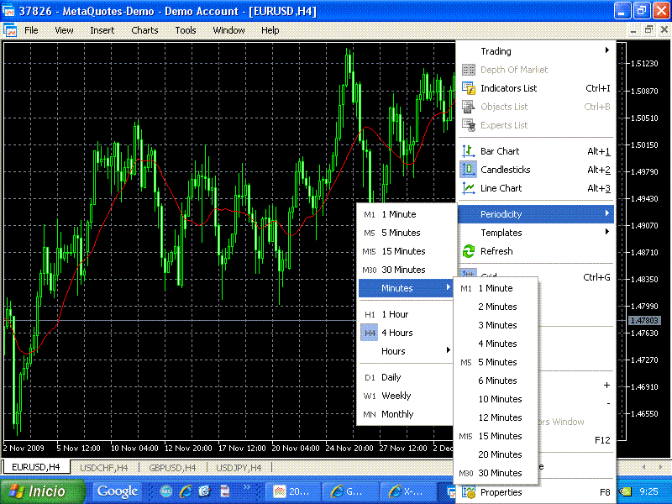Select the MN Monthly timeframe entry
Viewport: 672px width, 504px height.
click(396, 414)
